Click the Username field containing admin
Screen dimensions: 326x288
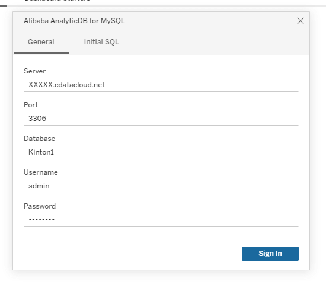click(161, 186)
